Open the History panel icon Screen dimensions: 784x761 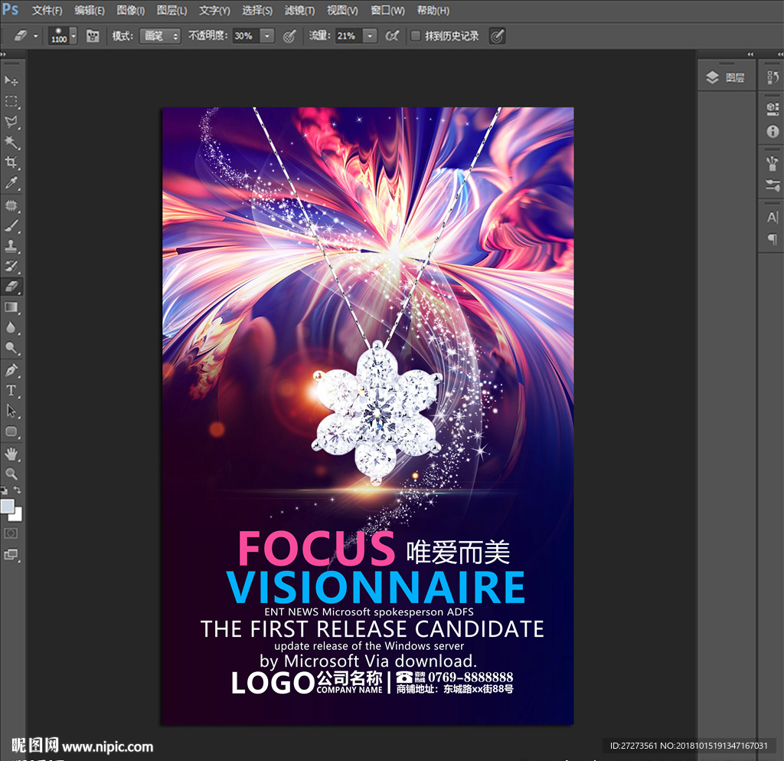(773, 77)
